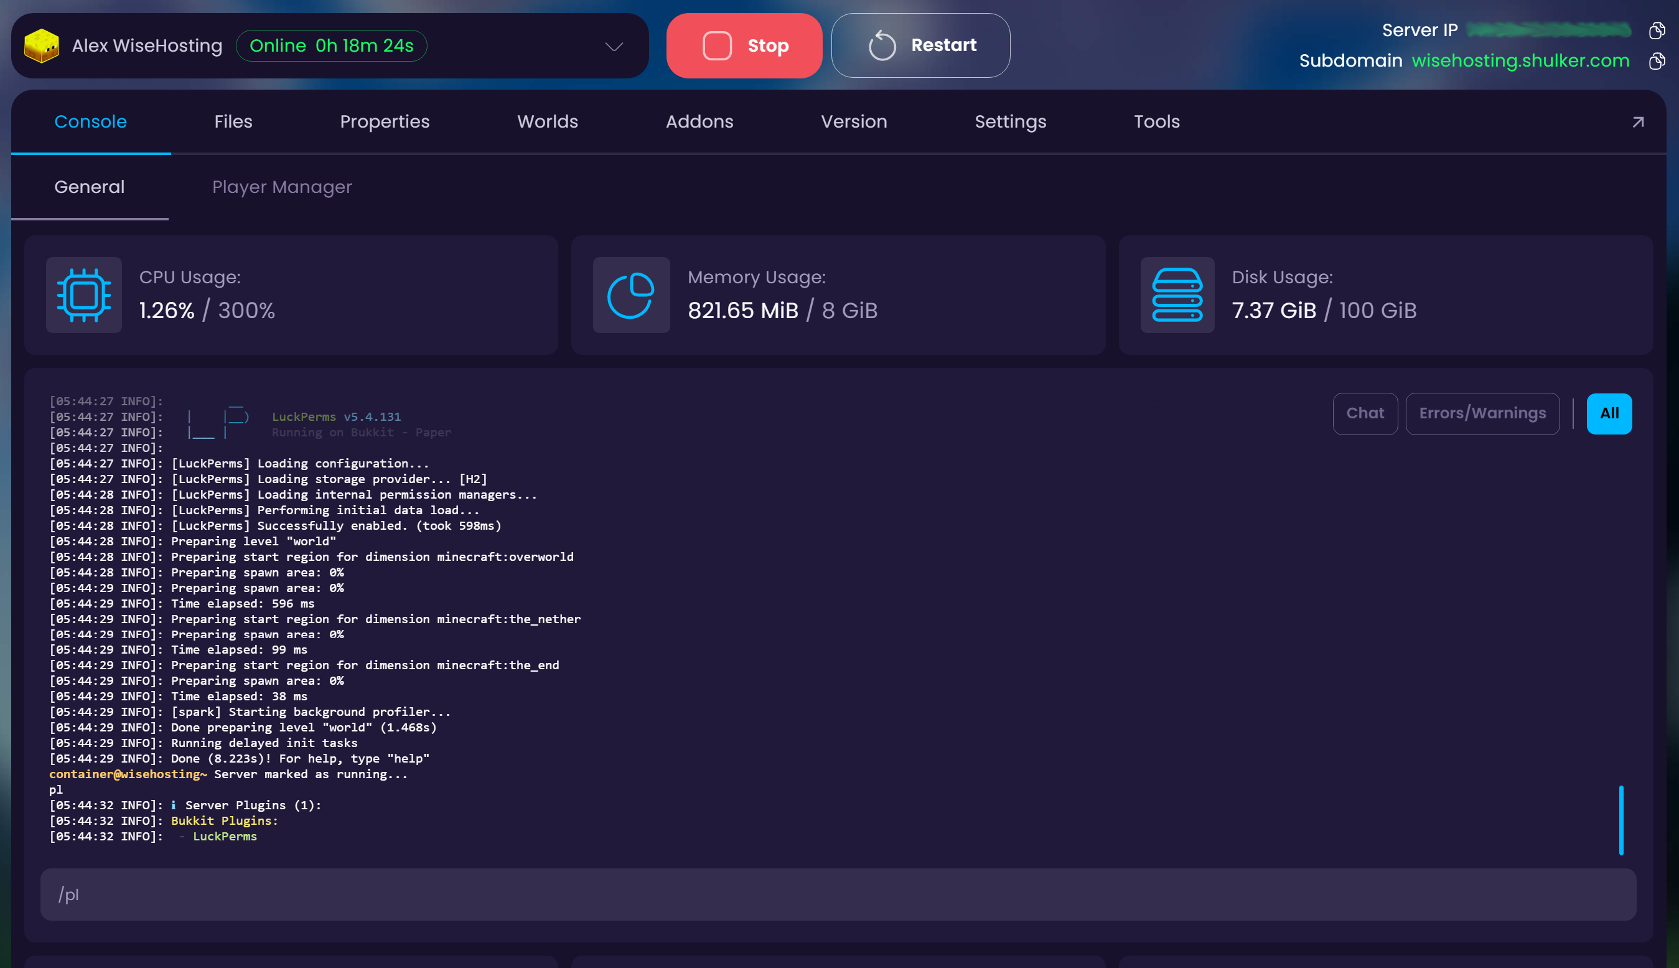Screen dimensions: 1679x968
Task: Switch to the Addons tab
Action: pyautogui.click(x=699, y=121)
